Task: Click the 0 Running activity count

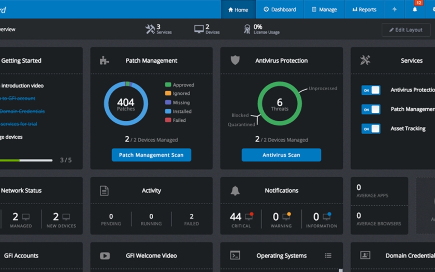Action: pos(151,216)
